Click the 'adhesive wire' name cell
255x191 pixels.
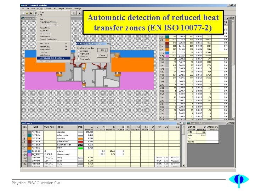click(67, 135)
